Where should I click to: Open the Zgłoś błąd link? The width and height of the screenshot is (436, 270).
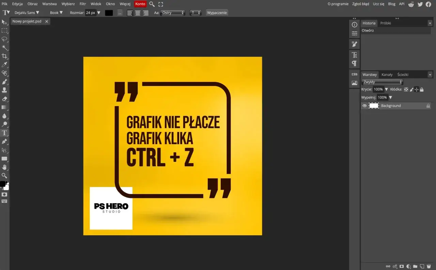(360, 4)
